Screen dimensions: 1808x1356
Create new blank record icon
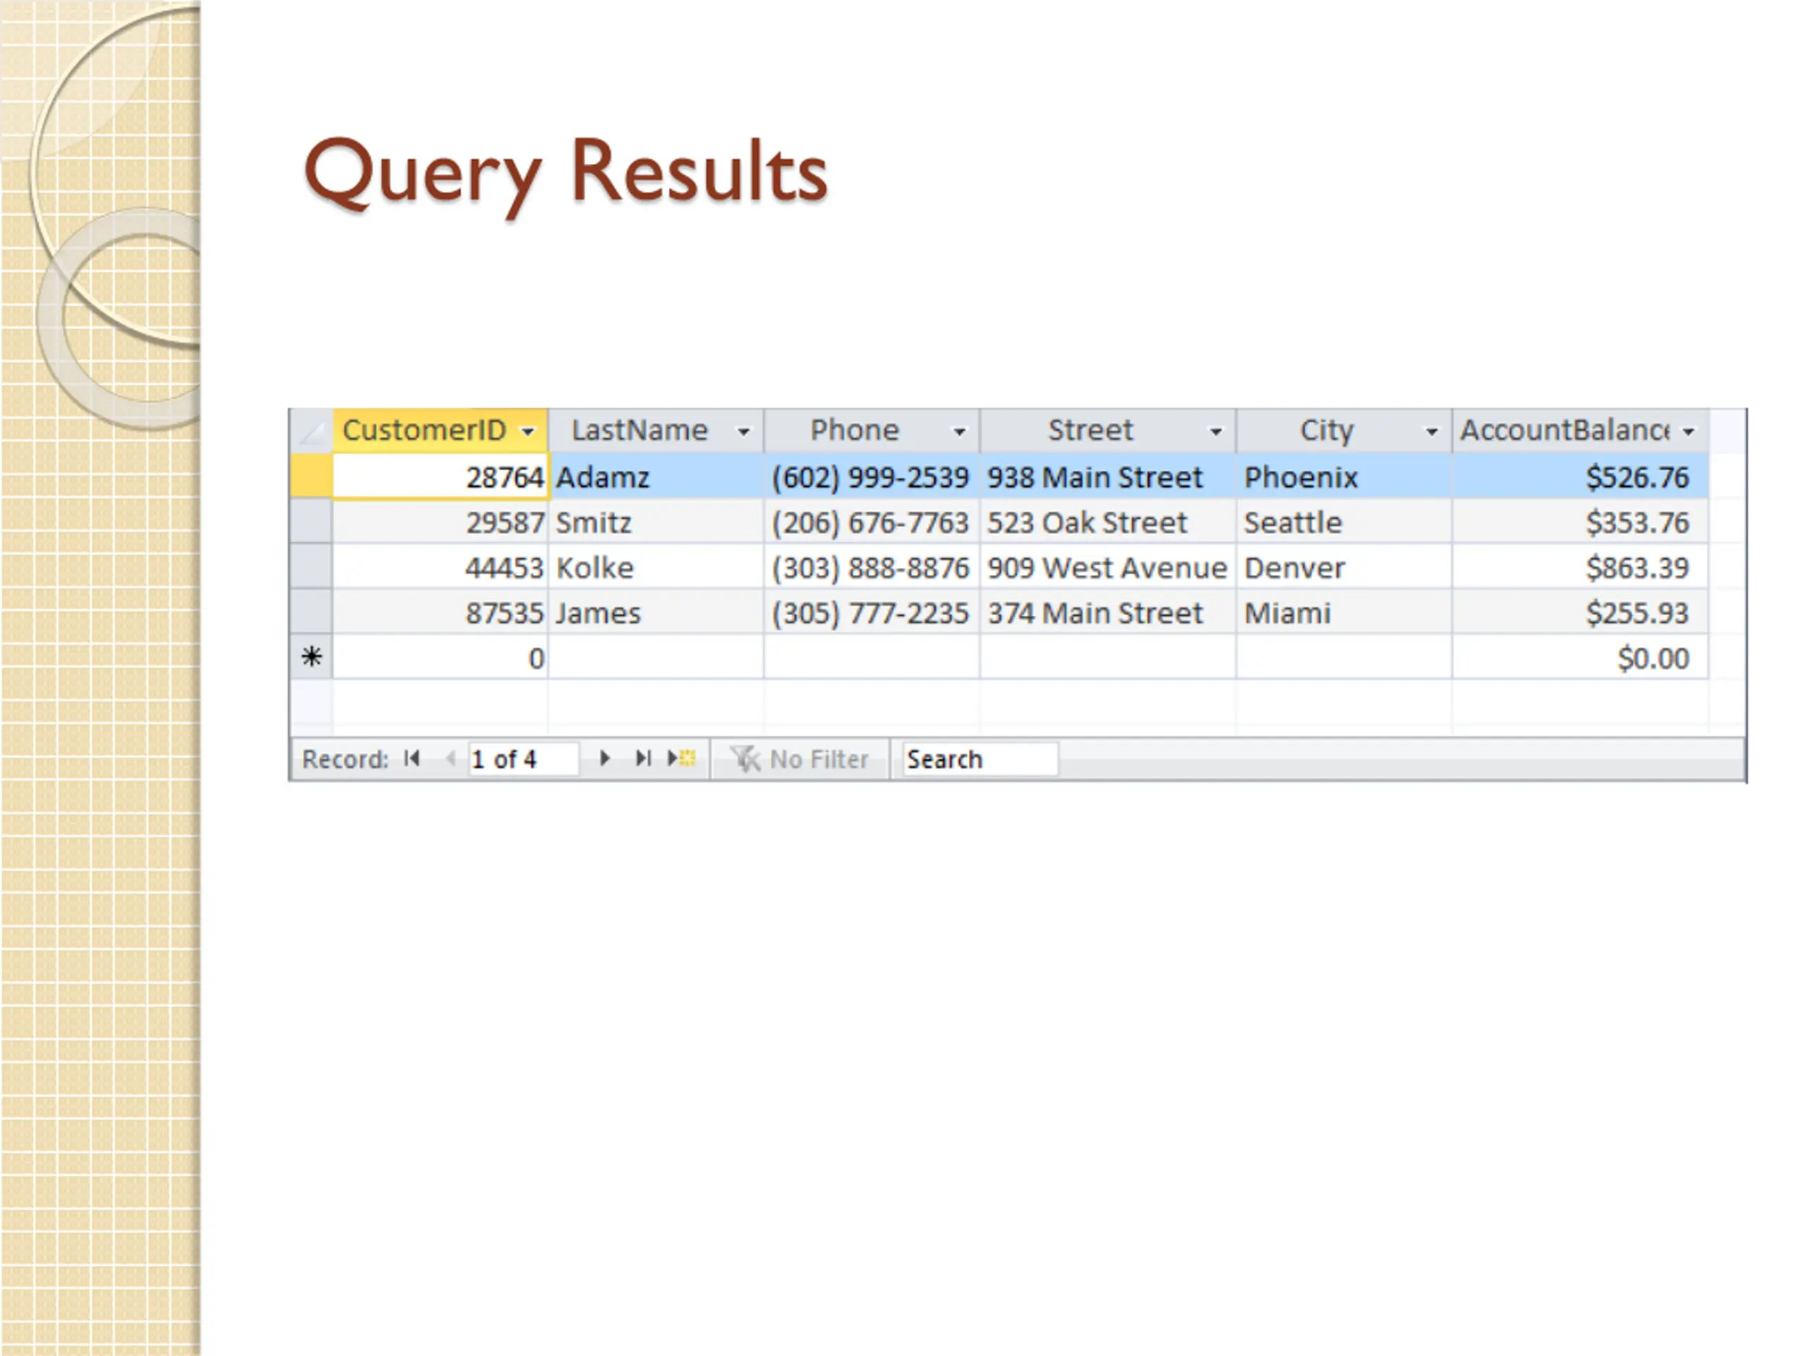click(x=681, y=759)
